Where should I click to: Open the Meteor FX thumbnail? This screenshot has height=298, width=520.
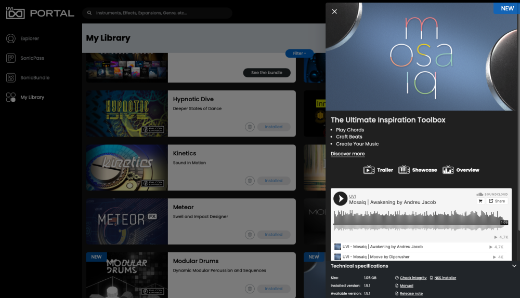127,222
